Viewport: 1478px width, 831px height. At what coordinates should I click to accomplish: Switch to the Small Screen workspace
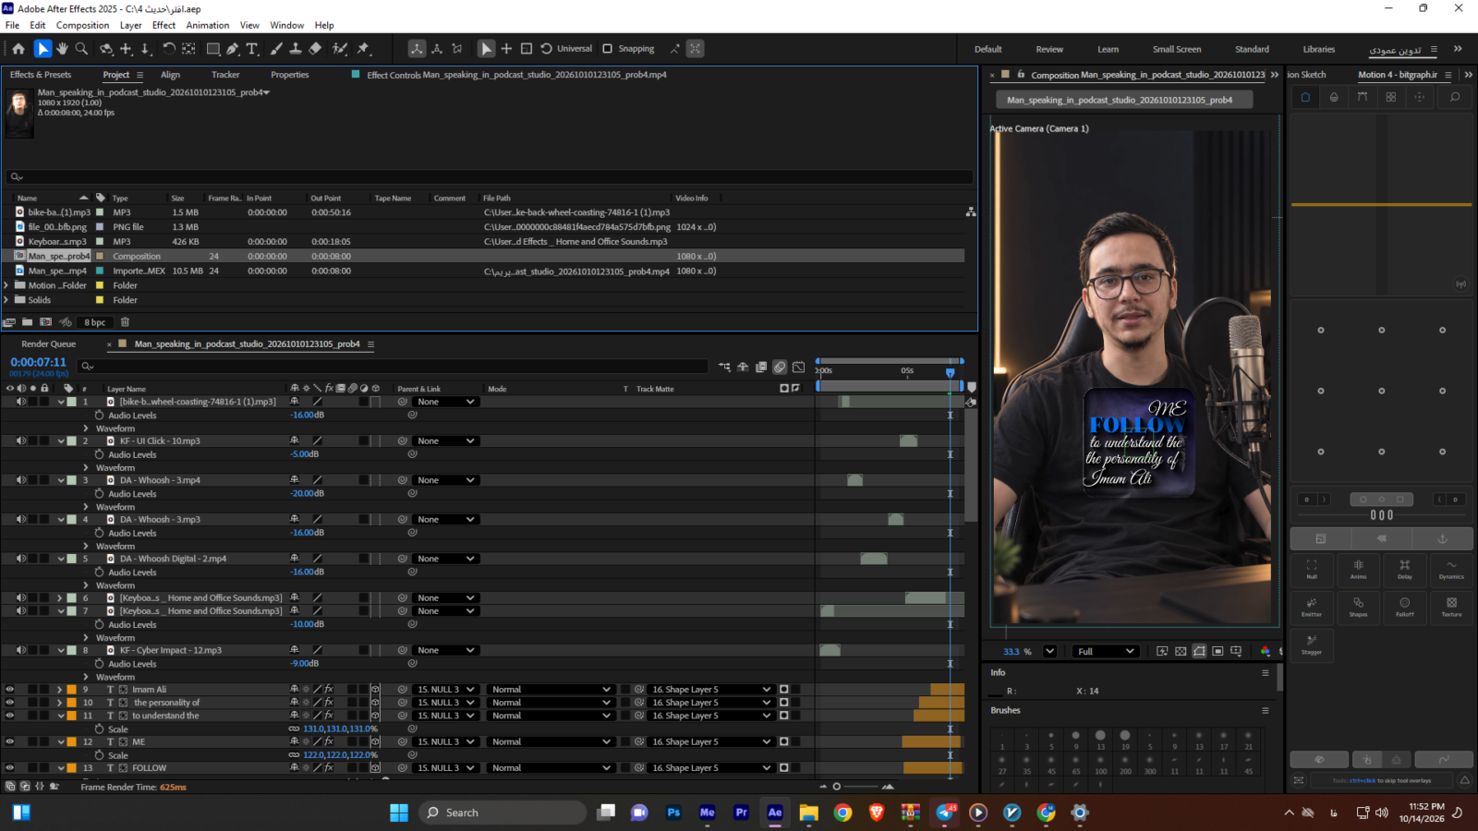pos(1177,49)
